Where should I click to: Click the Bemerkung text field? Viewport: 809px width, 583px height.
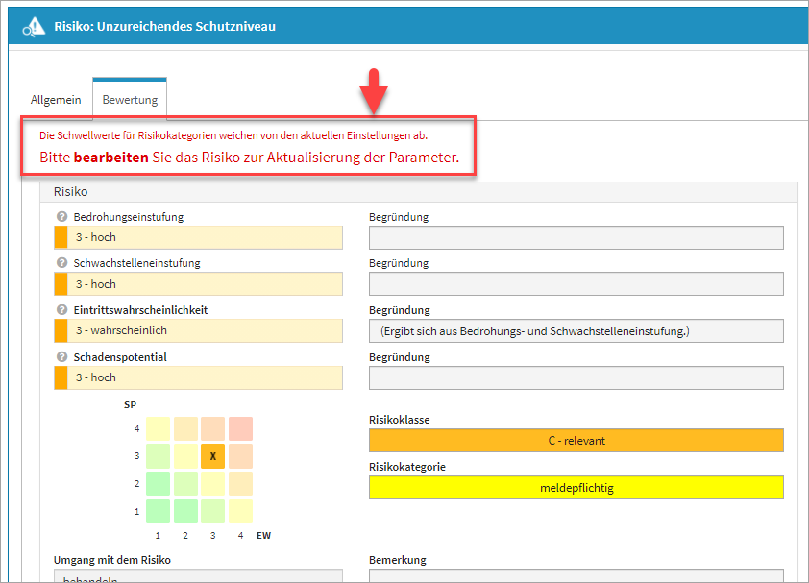pyautogui.click(x=576, y=576)
